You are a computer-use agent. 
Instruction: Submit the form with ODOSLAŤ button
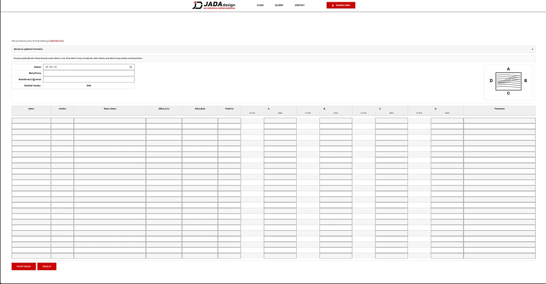(x=46, y=267)
